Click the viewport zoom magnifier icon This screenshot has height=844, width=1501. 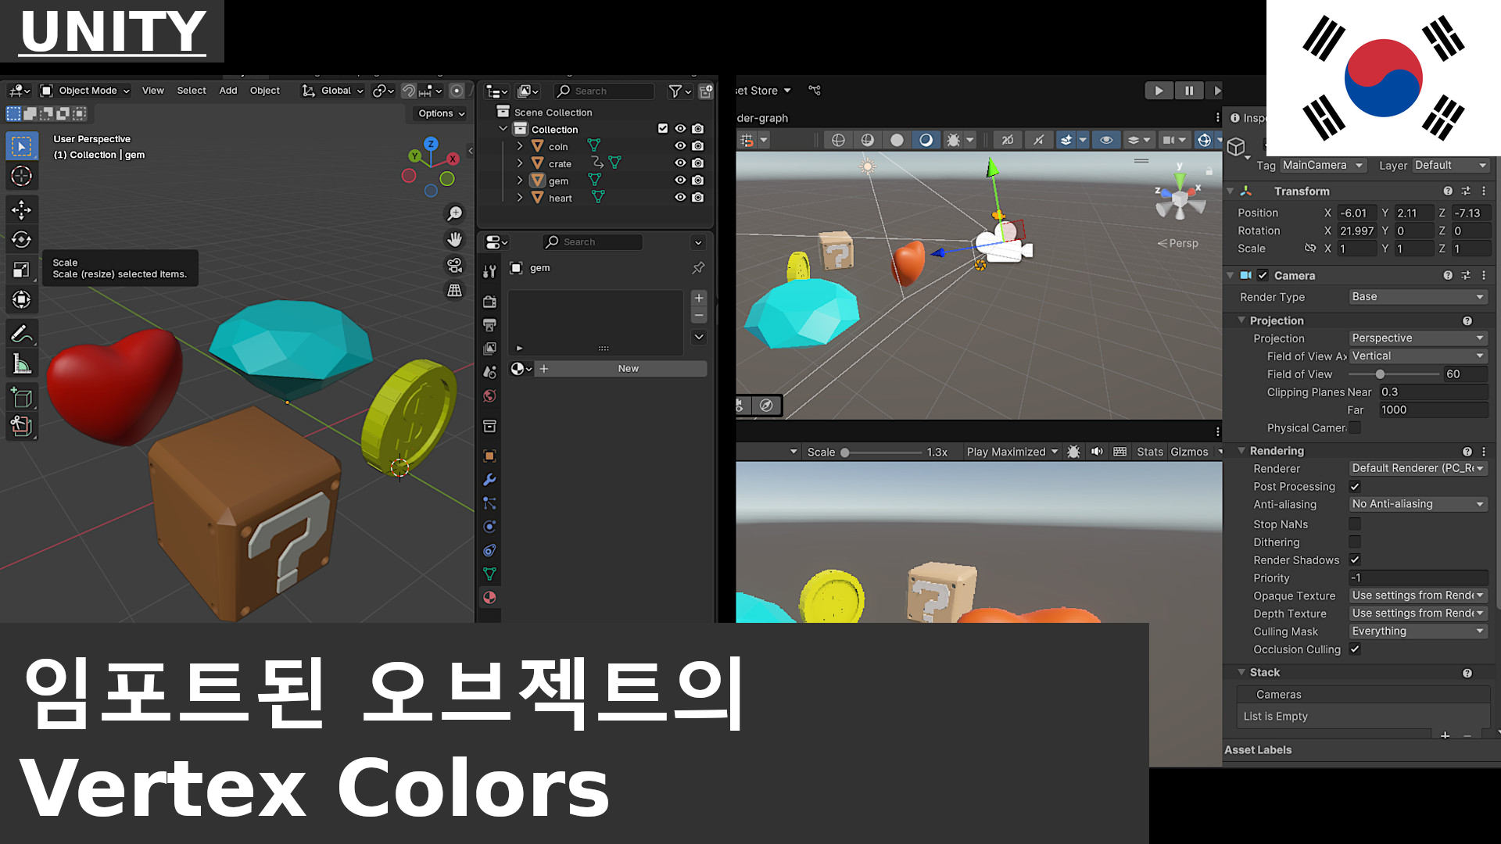[x=454, y=213]
